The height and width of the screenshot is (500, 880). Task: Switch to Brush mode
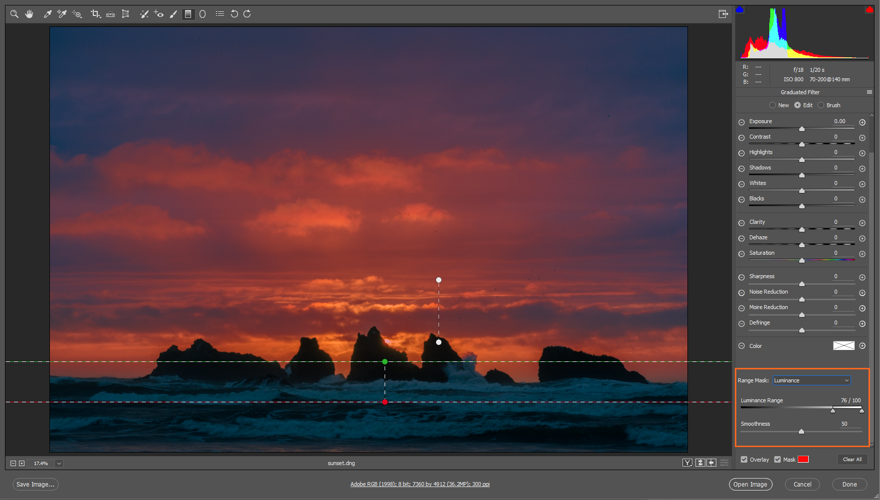[x=821, y=105]
